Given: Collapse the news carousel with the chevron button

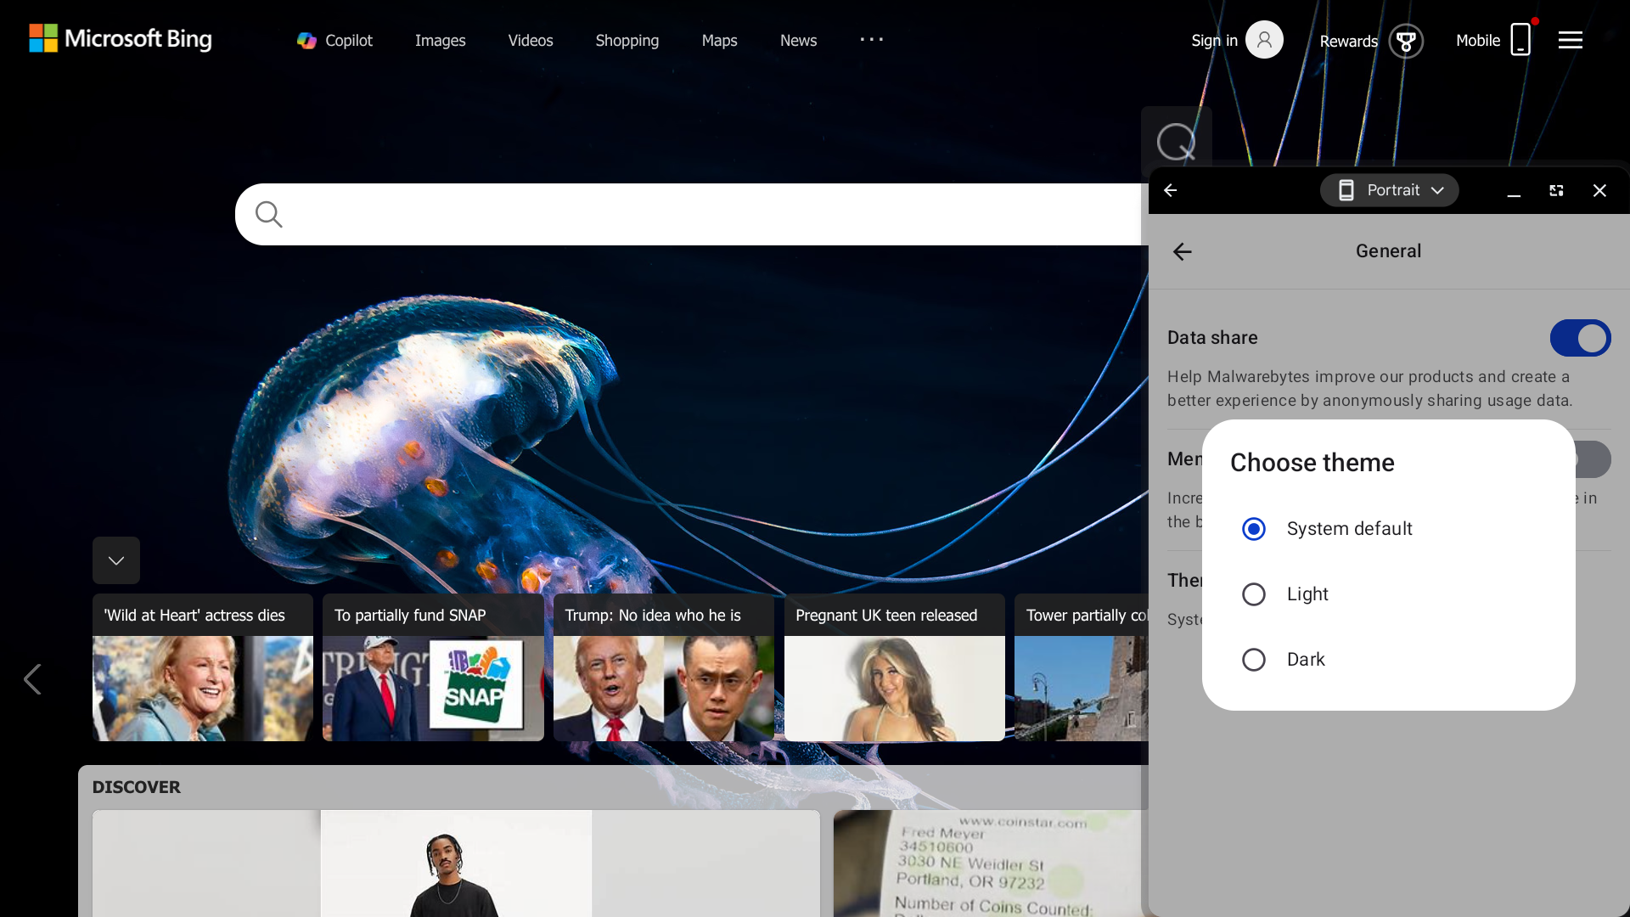Looking at the screenshot, I should (x=116, y=560).
